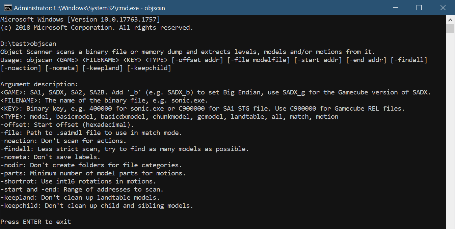Click the -findall option description line

[124, 149]
